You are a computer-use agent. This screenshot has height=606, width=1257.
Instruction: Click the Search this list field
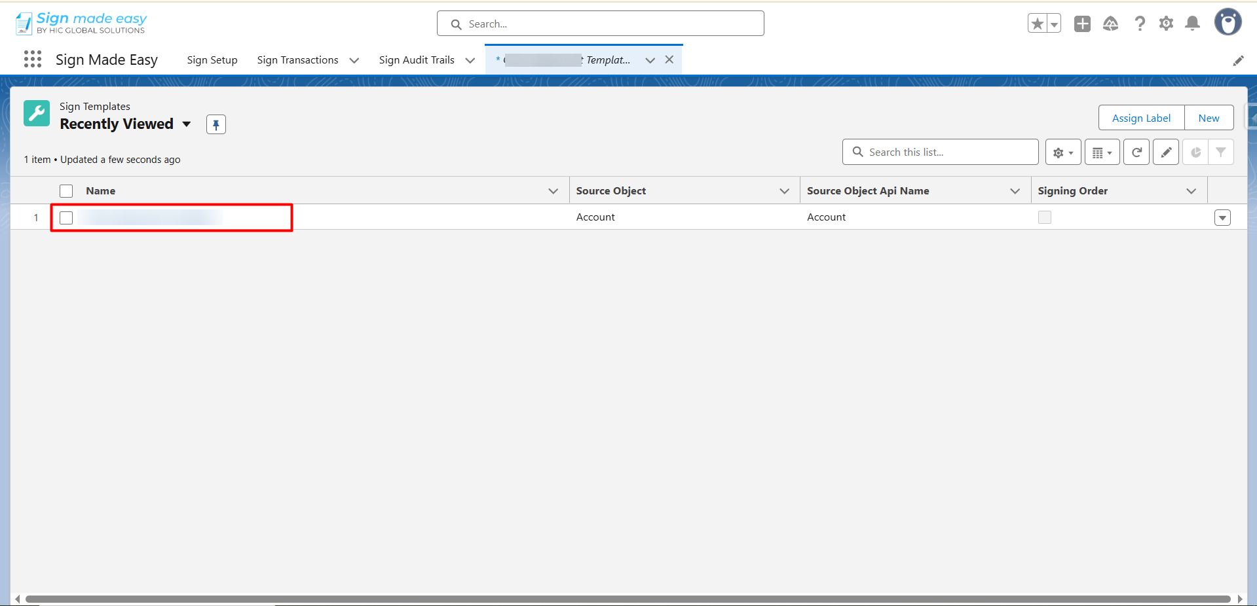[x=941, y=152]
